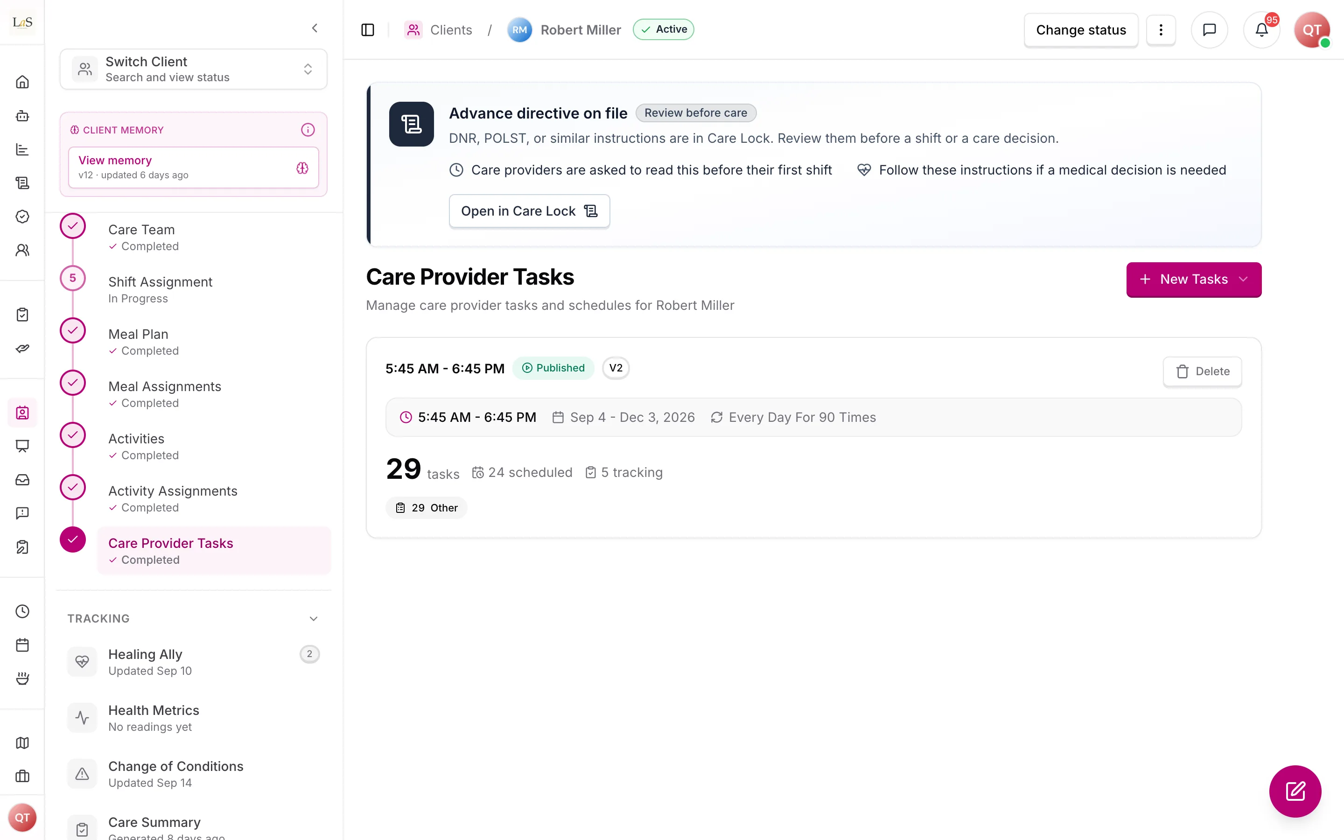This screenshot has width=1344, height=840.
Task: Open the calendar icon in left rail
Action: pyautogui.click(x=22, y=645)
